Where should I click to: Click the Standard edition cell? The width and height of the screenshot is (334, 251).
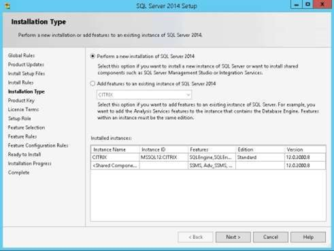click(x=260, y=157)
